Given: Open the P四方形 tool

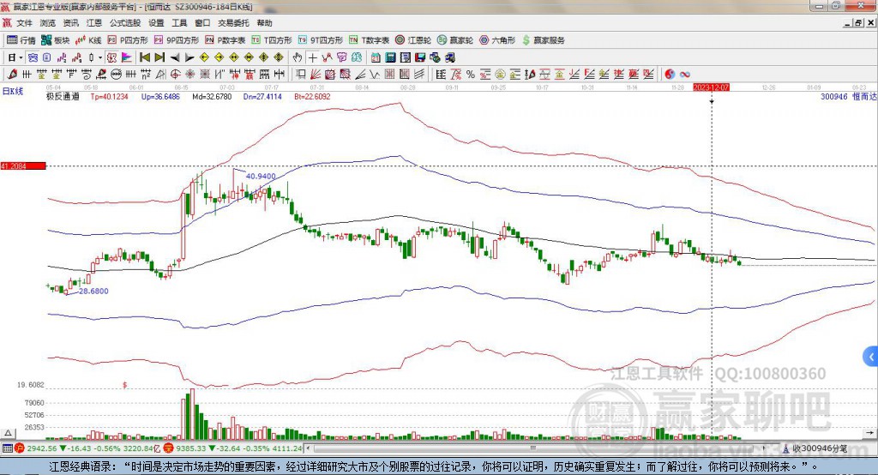Looking at the screenshot, I should pyautogui.click(x=128, y=40).
